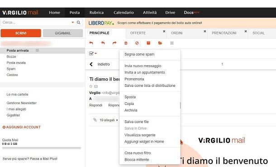Image resolution: width=276 pixels, height=167 pixels.
Task: Click the Forward arrow icon
Action: 114,43
